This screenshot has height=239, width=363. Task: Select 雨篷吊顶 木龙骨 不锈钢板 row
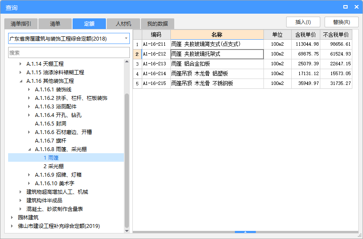pos(243,84)
